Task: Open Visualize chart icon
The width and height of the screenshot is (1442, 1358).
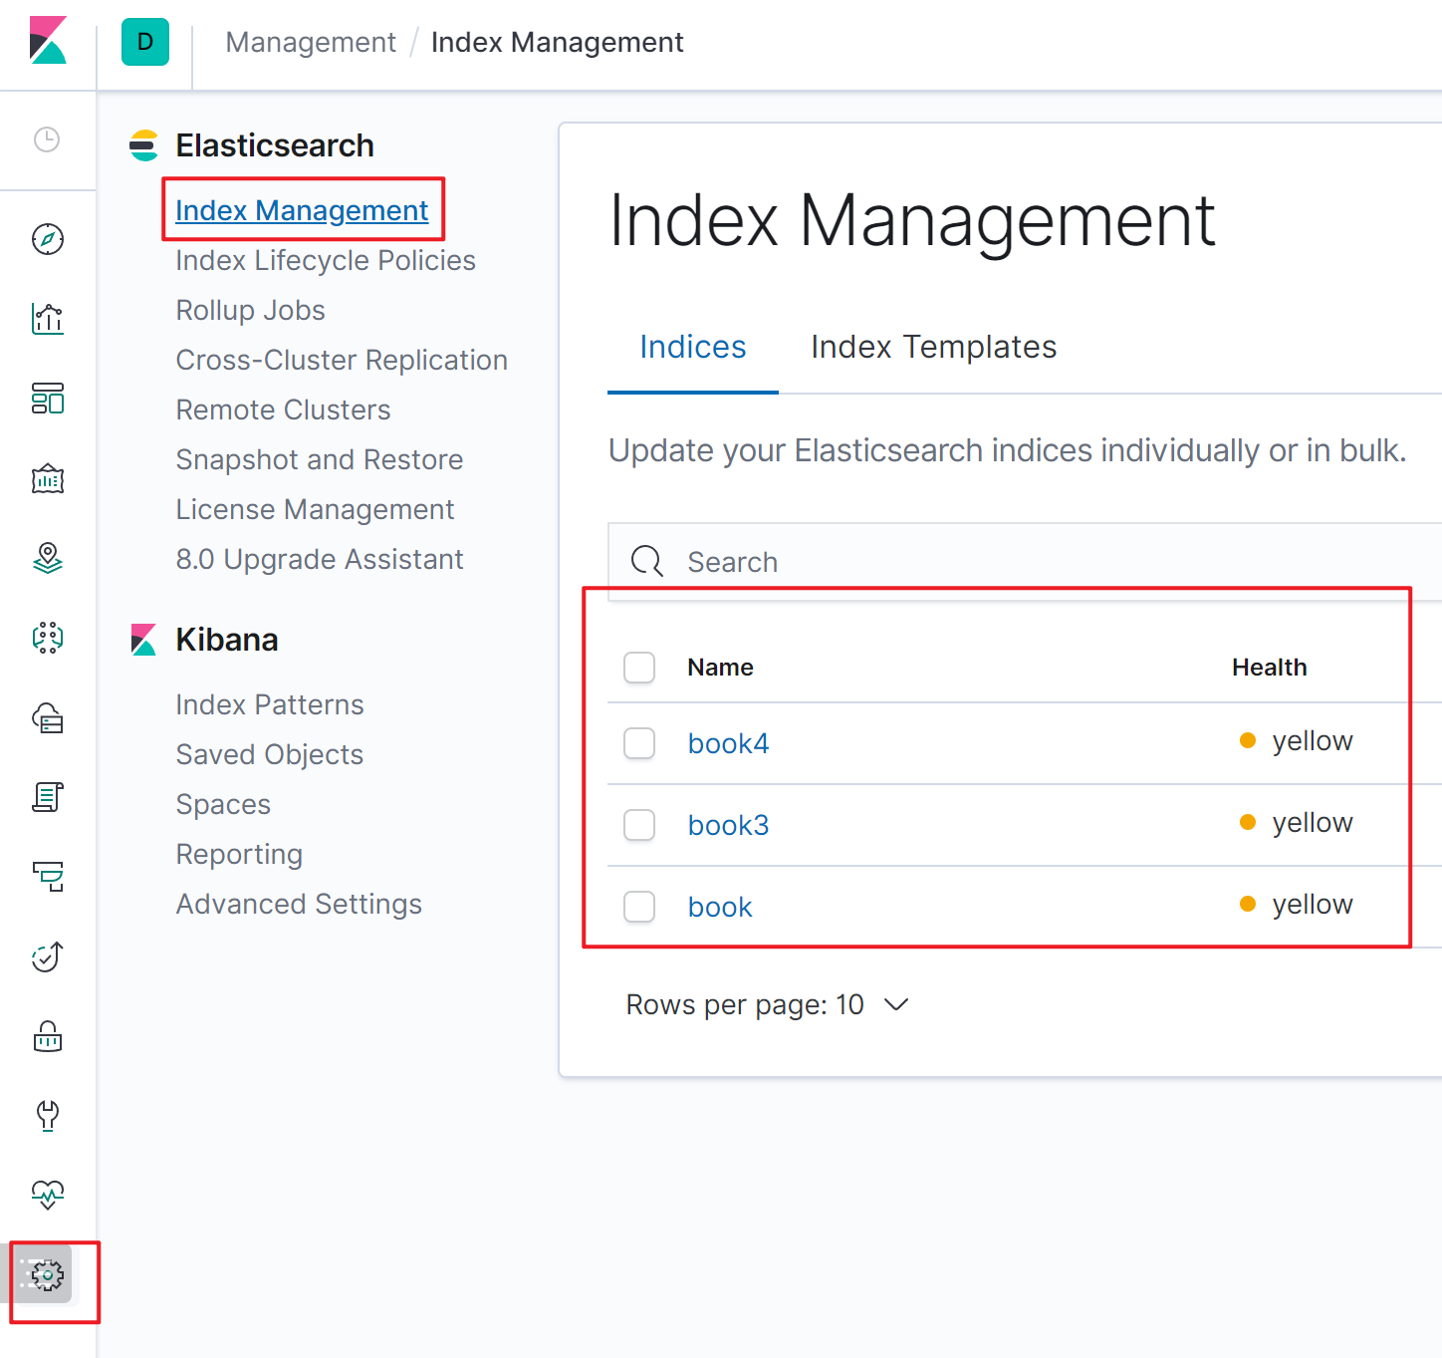Action: click(48, 319)
